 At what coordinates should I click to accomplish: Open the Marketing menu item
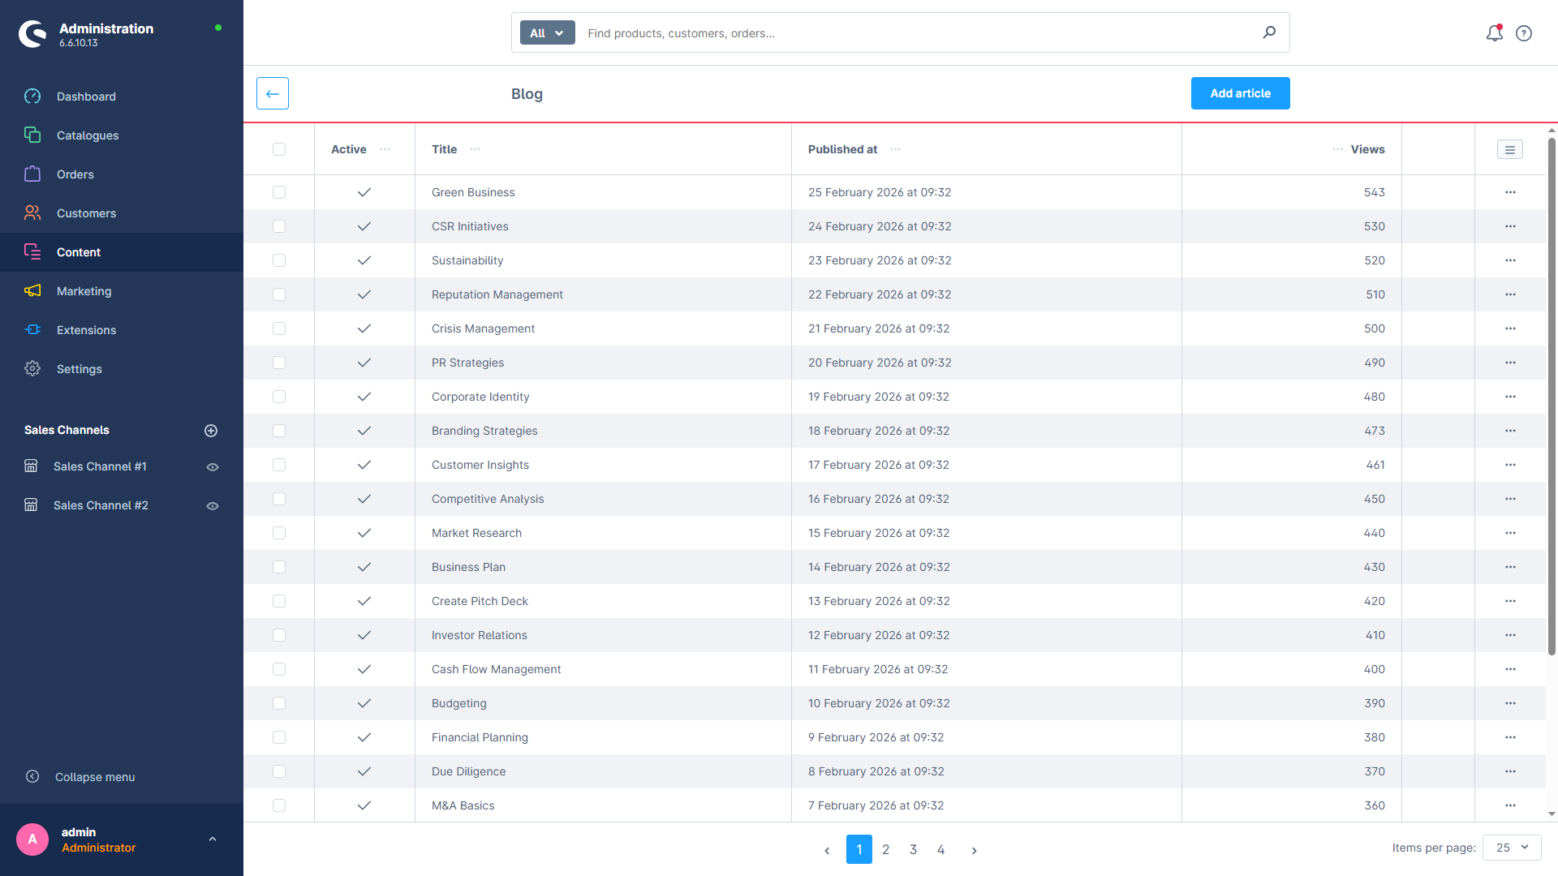pyautogui.click(x=122, y=291)
